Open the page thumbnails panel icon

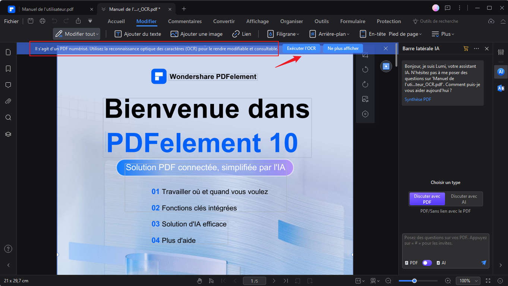[8, 52]
